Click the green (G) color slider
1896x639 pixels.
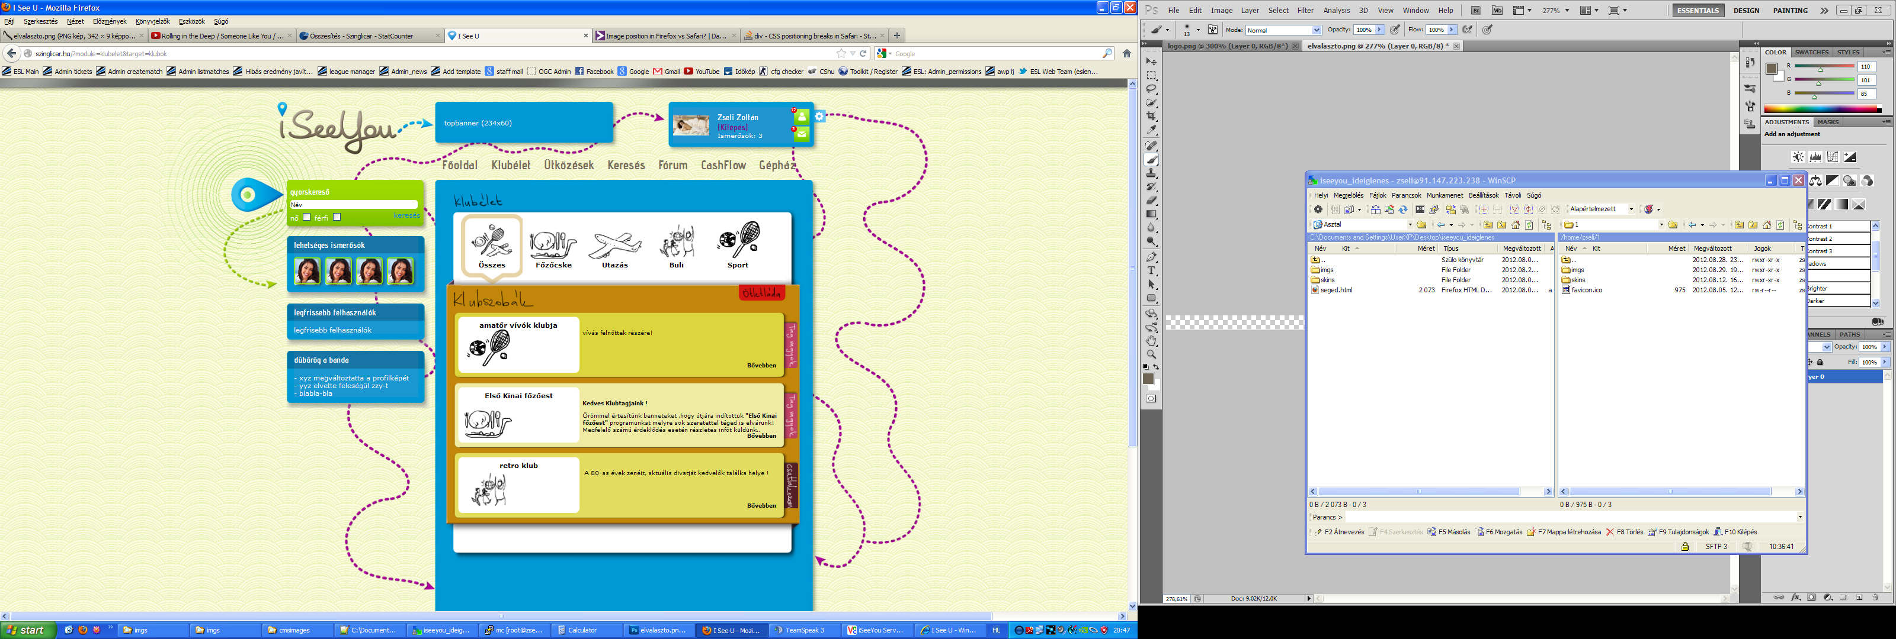click(1824, 80)
